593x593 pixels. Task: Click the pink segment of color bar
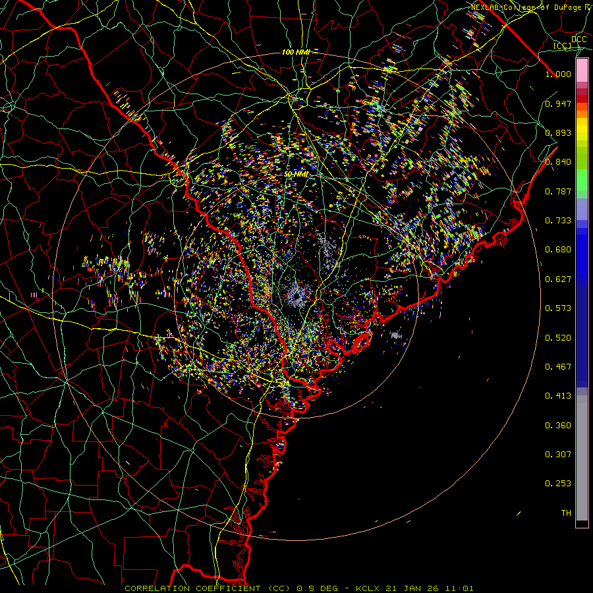582,70
